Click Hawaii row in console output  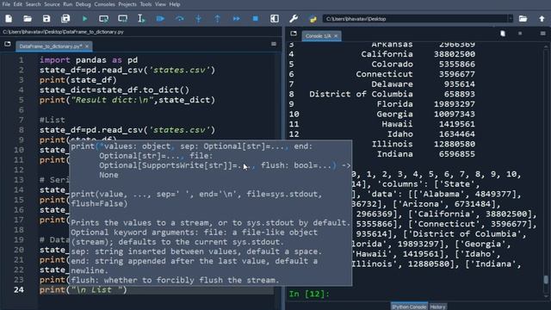pyautogui.click(x=382, y=124)
